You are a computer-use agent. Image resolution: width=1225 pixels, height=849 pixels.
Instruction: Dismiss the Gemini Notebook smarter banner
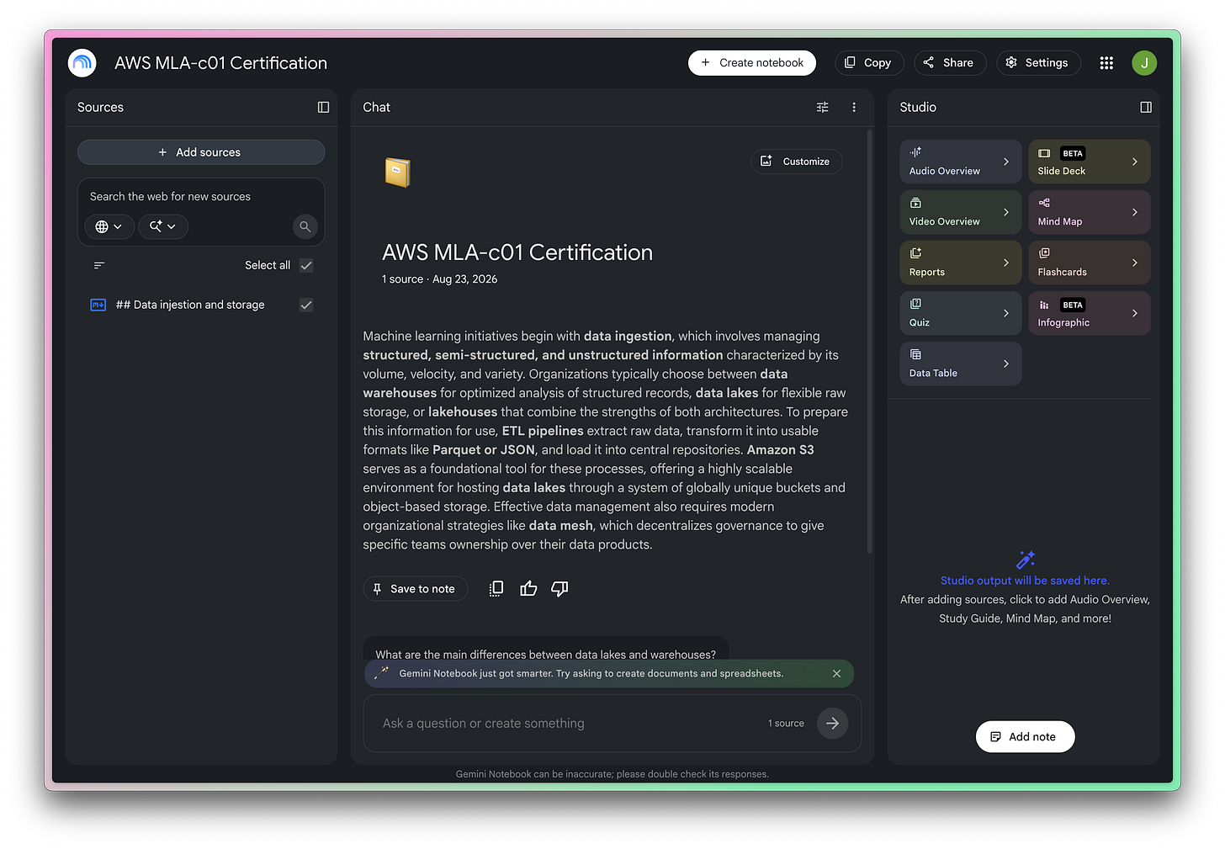[836, 673]
